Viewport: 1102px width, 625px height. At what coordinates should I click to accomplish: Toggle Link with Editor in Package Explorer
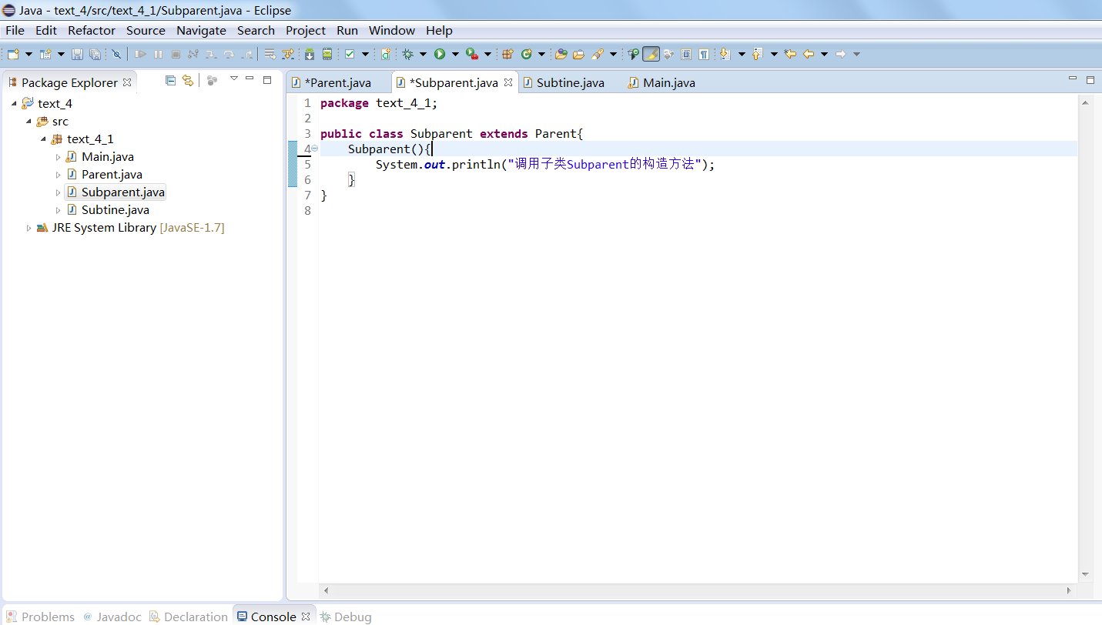pos(187,80)
